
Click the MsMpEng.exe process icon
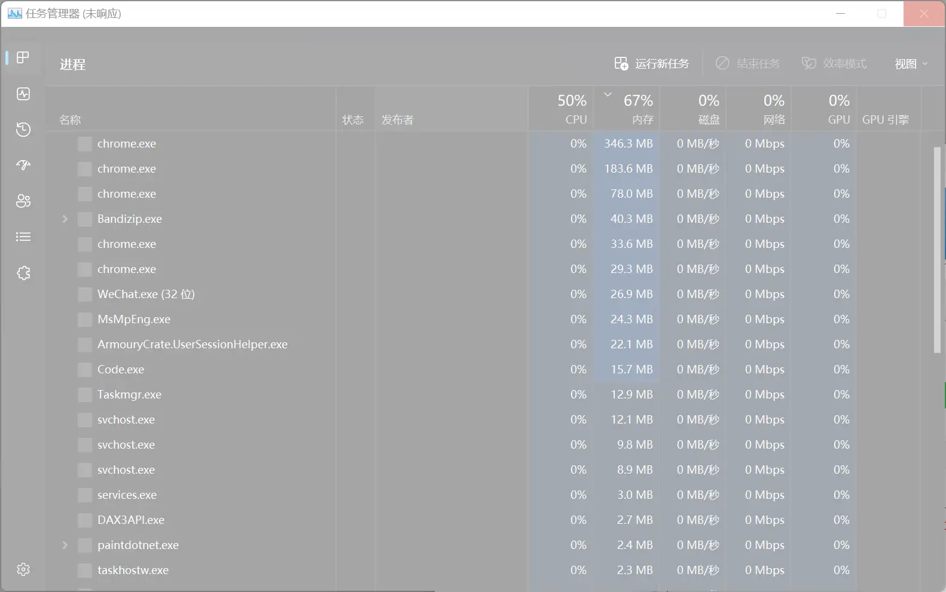click(85, 320)
